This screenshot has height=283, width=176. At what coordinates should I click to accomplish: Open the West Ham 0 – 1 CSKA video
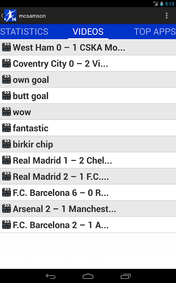coord(88,47)
